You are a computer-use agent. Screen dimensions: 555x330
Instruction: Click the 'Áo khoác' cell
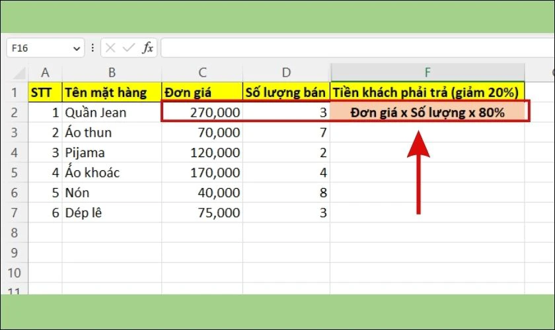tap(112, 173)
